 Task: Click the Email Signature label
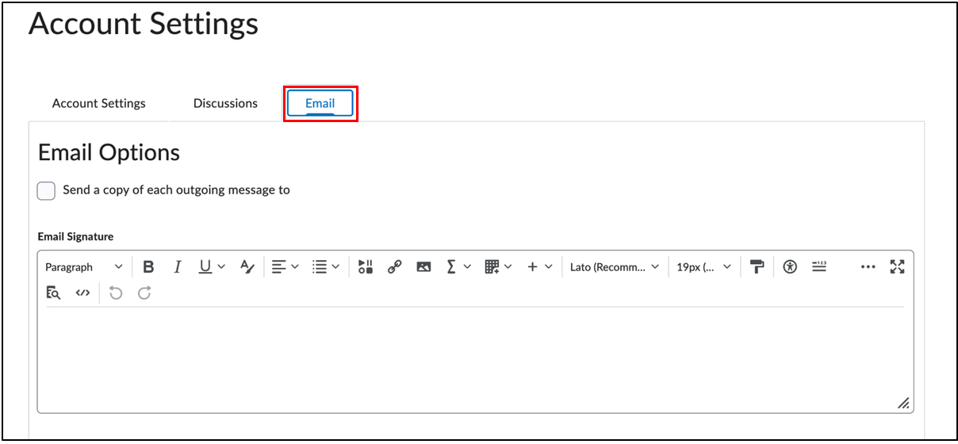(x=75, y=236)
